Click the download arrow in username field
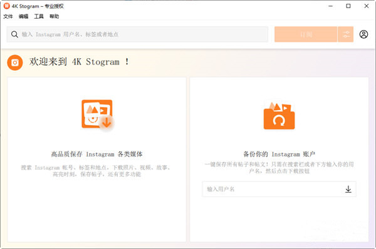 (348, 189)
